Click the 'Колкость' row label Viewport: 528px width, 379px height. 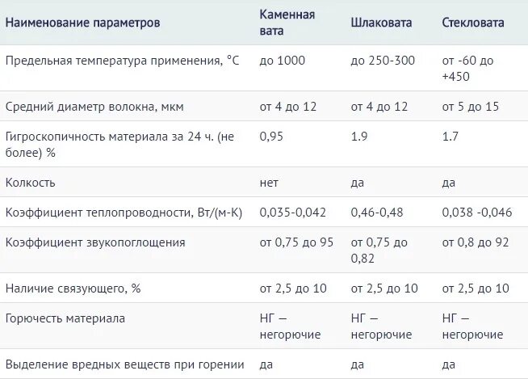point(30,183)
